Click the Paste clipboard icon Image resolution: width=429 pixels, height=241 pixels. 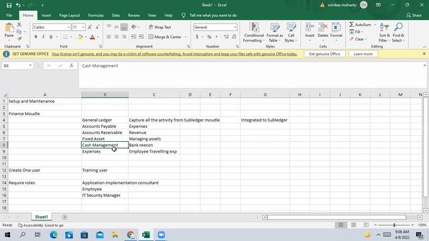(x=9, y=28)
